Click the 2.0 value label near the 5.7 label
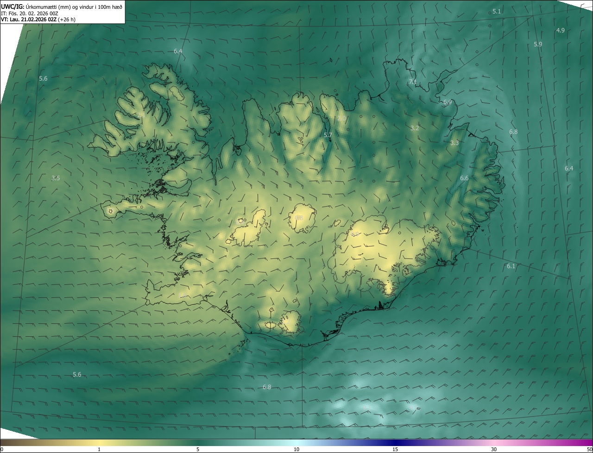Viewport: 593px width, 453px height. point(341,119)
